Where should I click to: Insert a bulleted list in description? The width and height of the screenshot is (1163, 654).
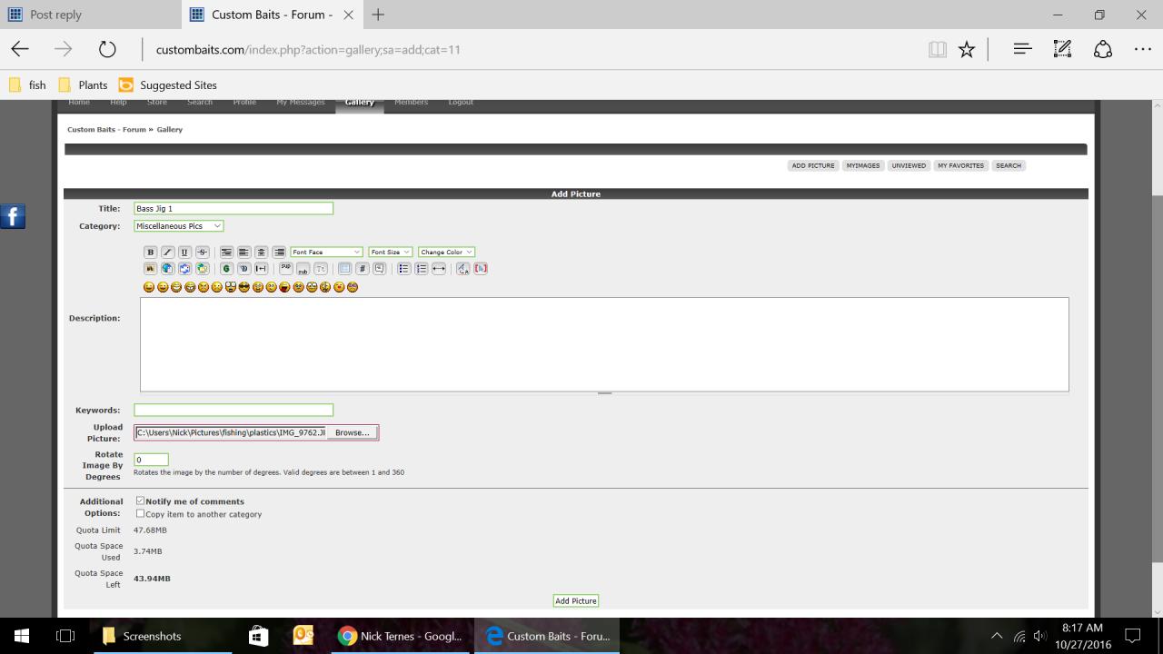[x=403, y=269]
